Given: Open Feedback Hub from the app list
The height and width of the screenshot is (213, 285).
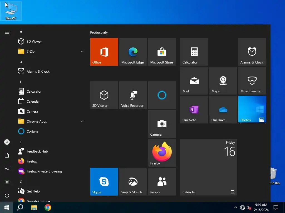Looking at the screenshot, I should click(51, 151).
